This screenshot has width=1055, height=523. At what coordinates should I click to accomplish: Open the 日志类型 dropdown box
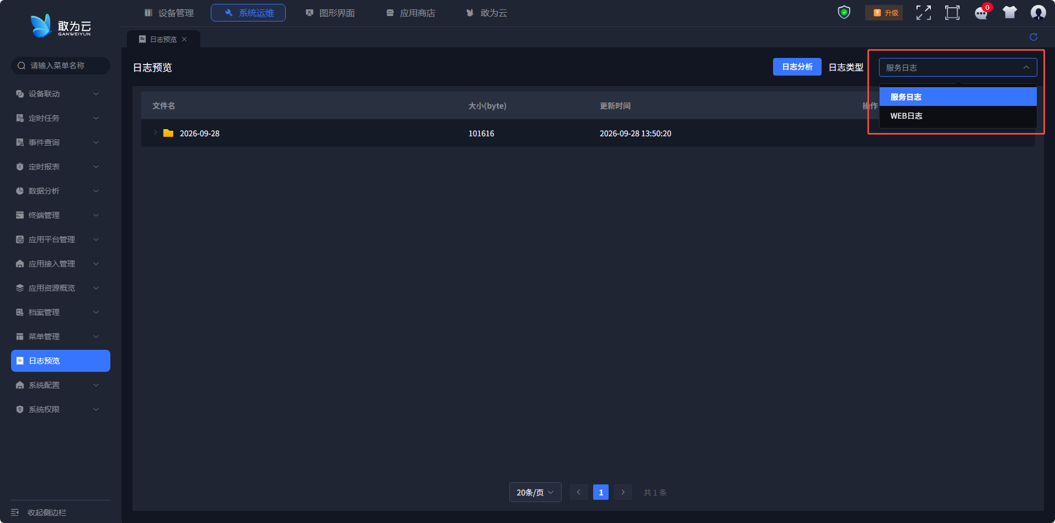[x=958, y=67]
